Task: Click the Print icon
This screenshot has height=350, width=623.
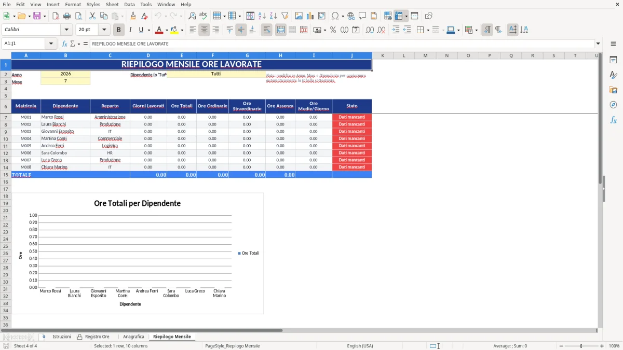Action: click(67, 16)
